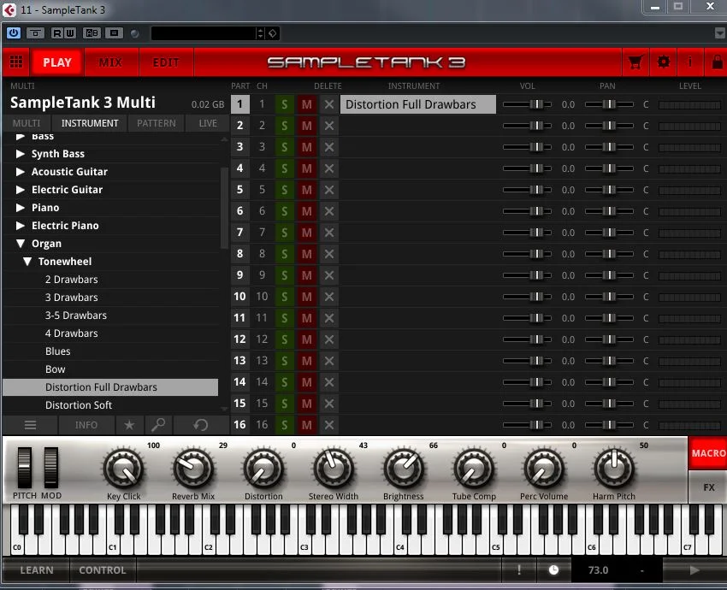Mute part 1
Screen dimensions: 727x590
(x=306, y=104)
